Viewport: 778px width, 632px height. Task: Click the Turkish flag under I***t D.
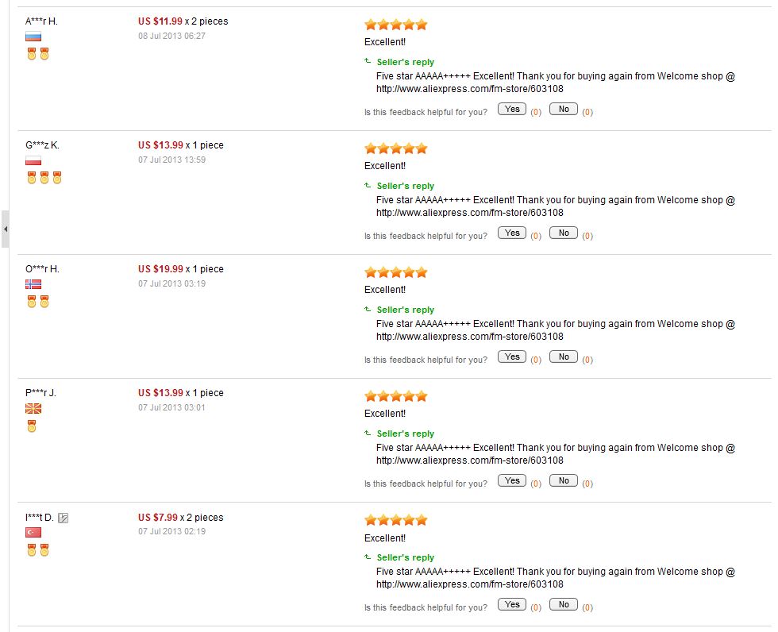click(33, 532)
